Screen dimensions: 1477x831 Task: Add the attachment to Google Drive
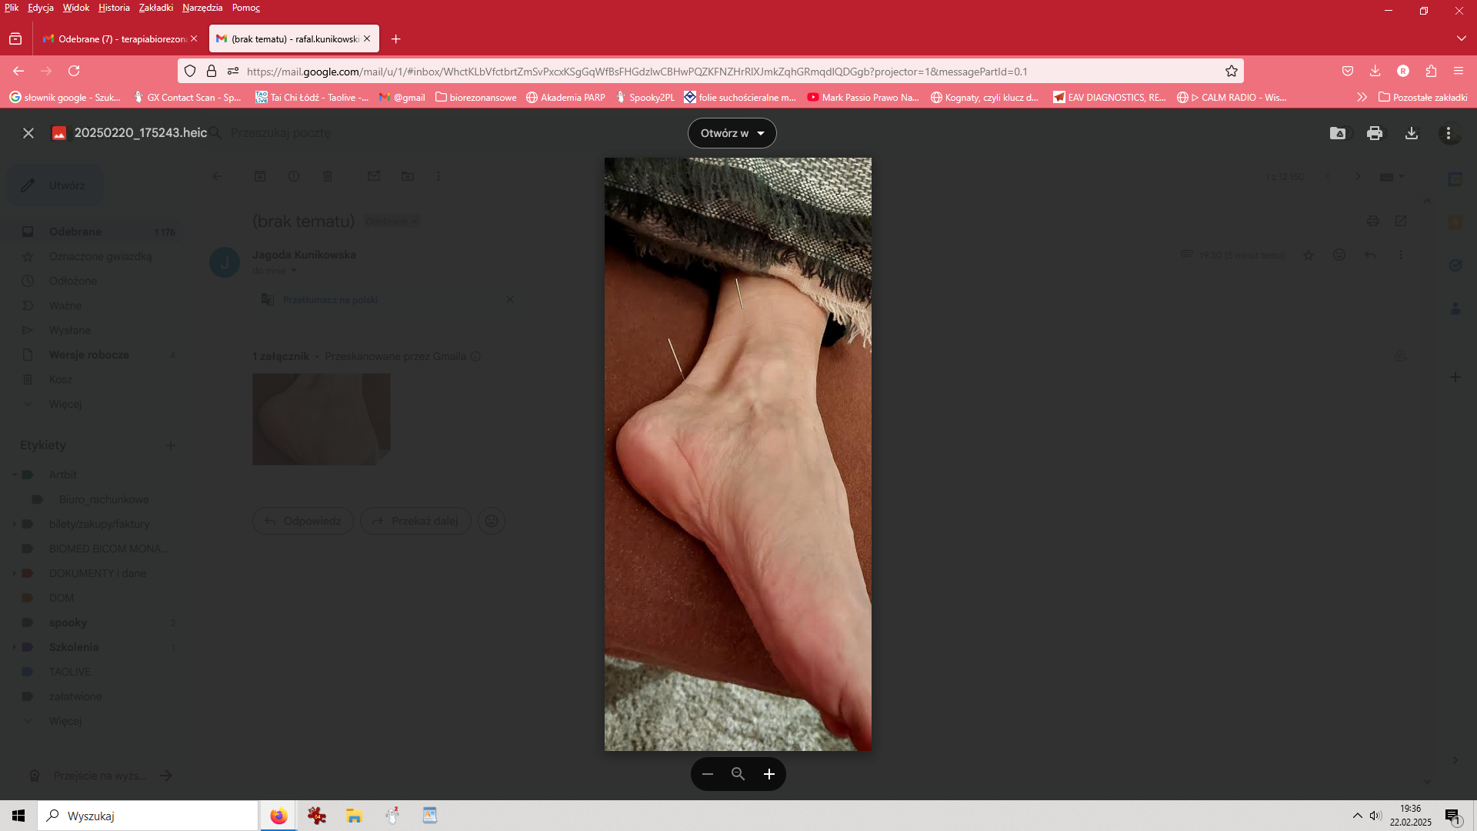1338,133
